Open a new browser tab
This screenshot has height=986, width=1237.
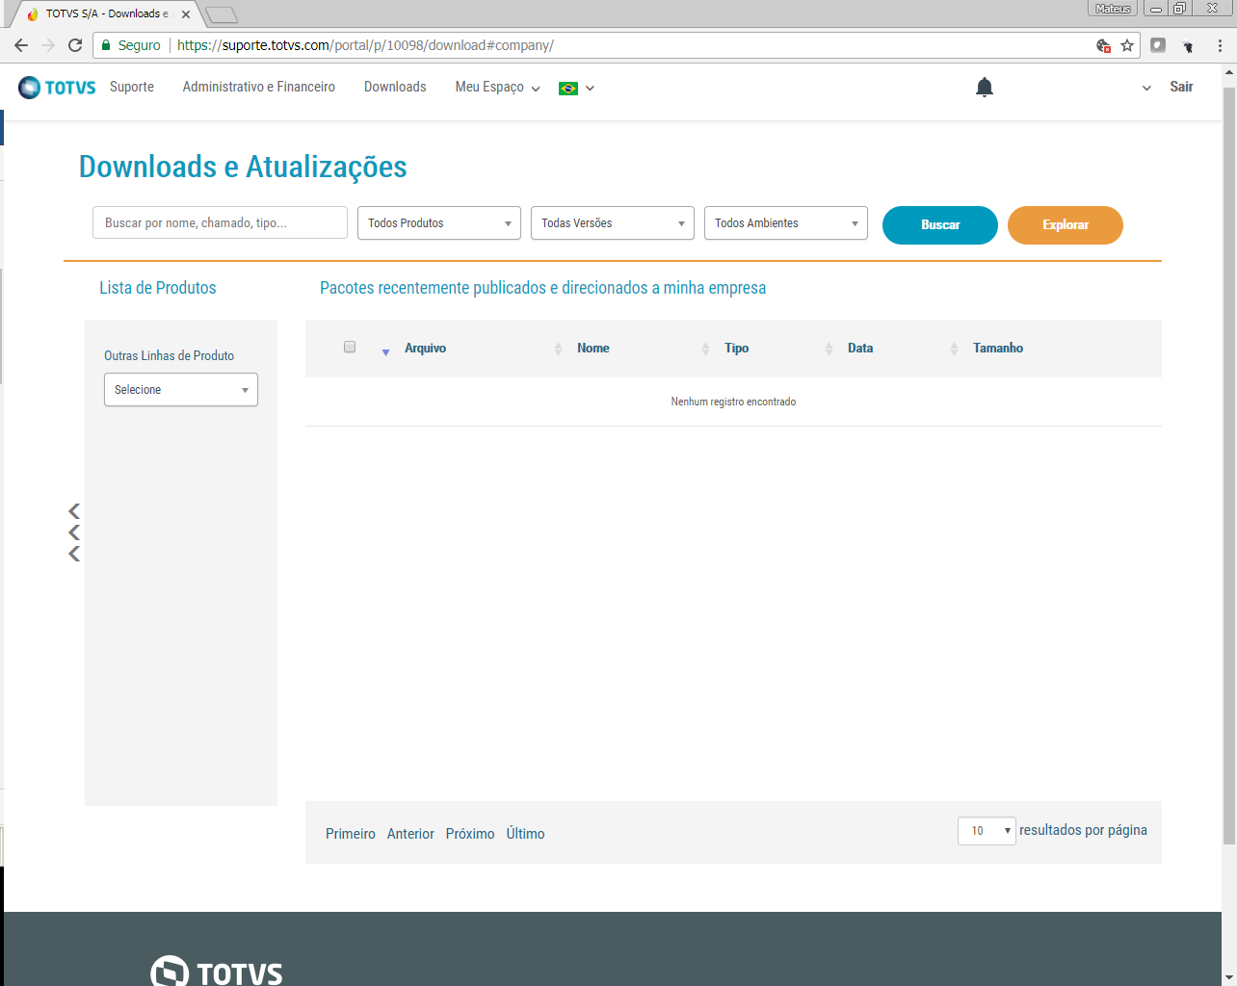(222, 14)
